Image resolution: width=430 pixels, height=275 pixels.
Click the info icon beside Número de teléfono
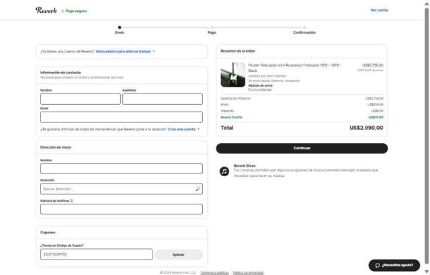[x=72, y=200]
